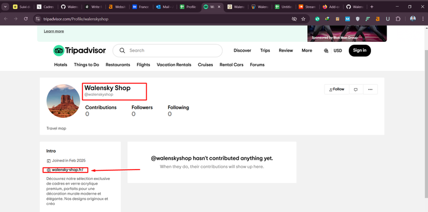This screenshot has height=212, width=428.
Task: Open the Chrome three-dot menu
Action: (423, 19)
